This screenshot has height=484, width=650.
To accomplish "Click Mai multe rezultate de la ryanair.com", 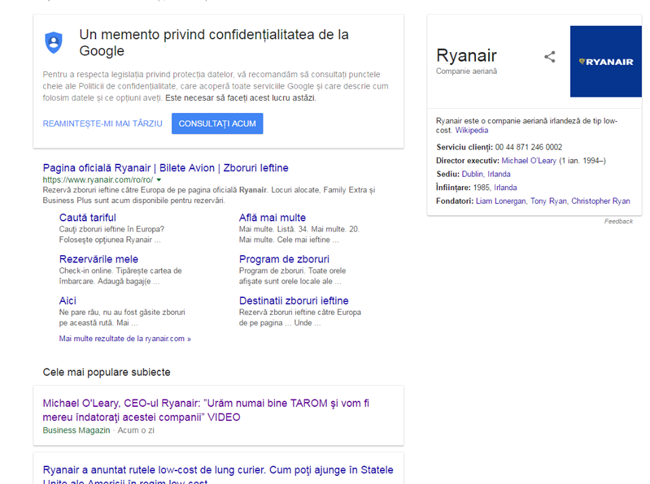I will tap(125, 338).
